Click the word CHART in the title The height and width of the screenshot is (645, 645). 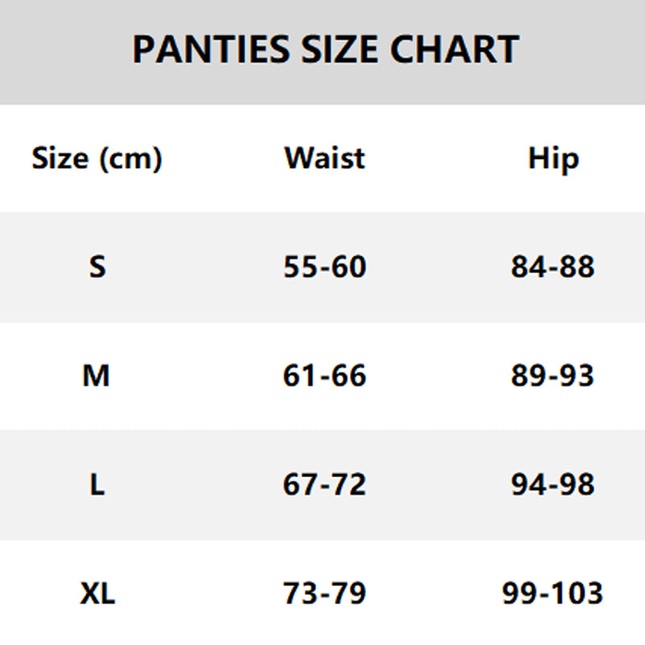pyautogui.click(x=455, y=50)
